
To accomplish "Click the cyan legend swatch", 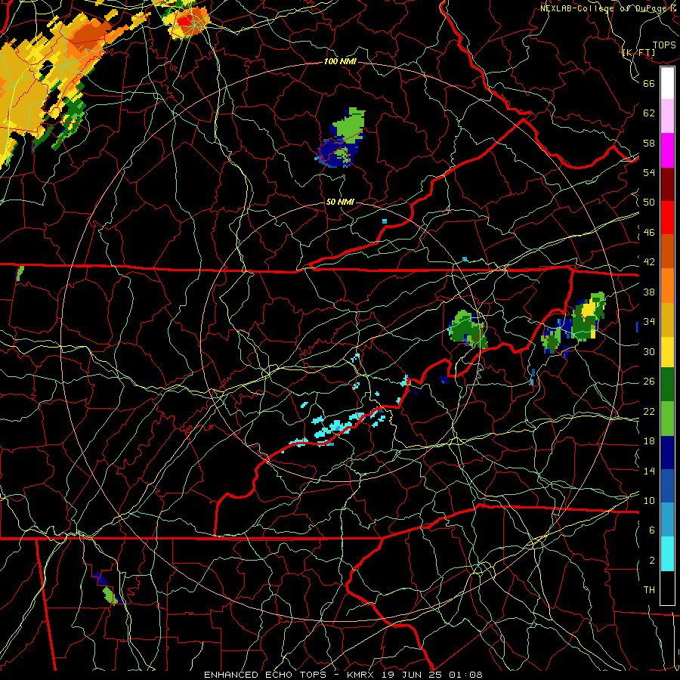I will [667, 554].
